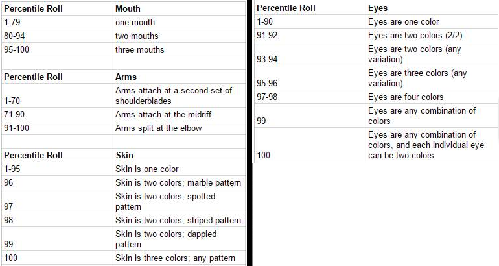
Task: Select the 'three mouths' cell
Action: [179, 50]
